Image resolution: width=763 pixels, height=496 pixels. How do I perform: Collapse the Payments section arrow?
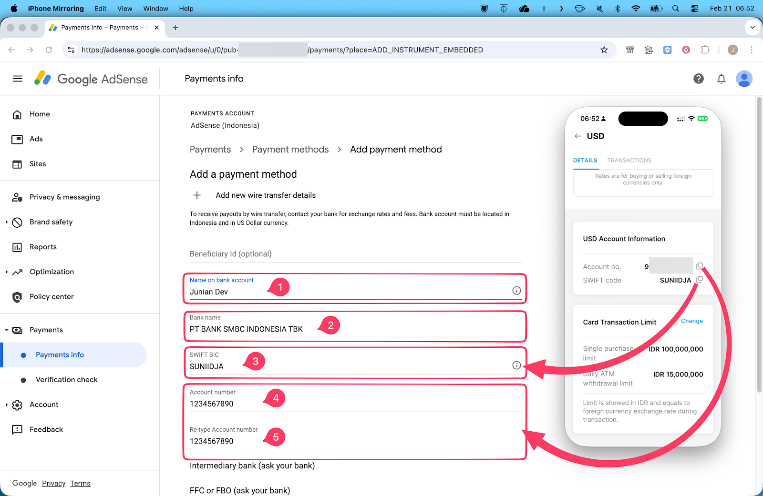coord(7,330)
